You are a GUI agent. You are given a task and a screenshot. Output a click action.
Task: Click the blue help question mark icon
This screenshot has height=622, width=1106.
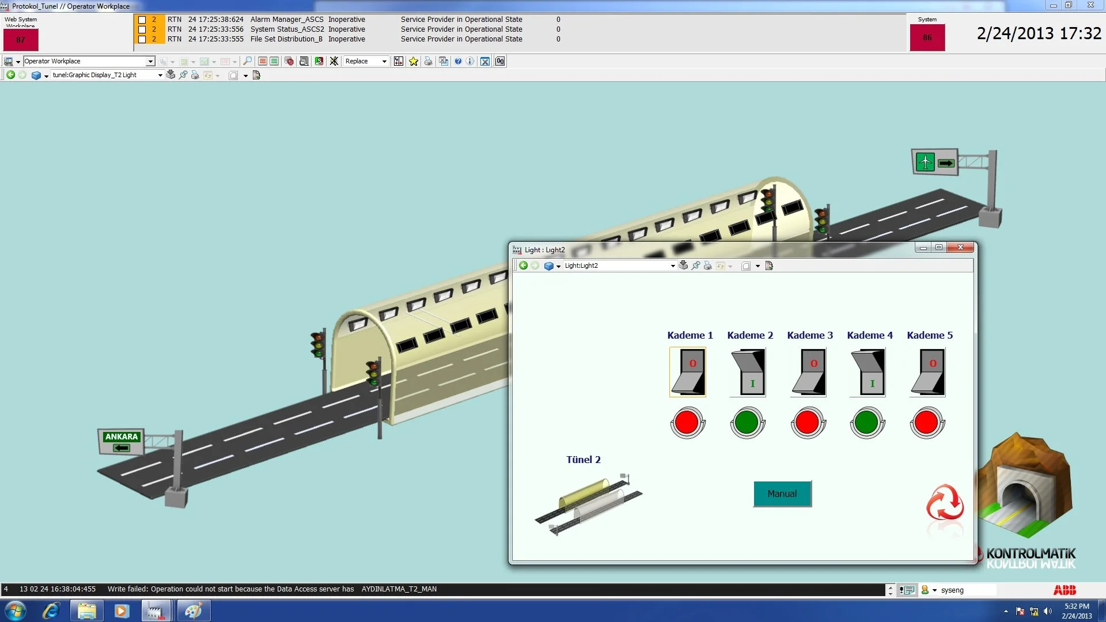click(458, 61)
